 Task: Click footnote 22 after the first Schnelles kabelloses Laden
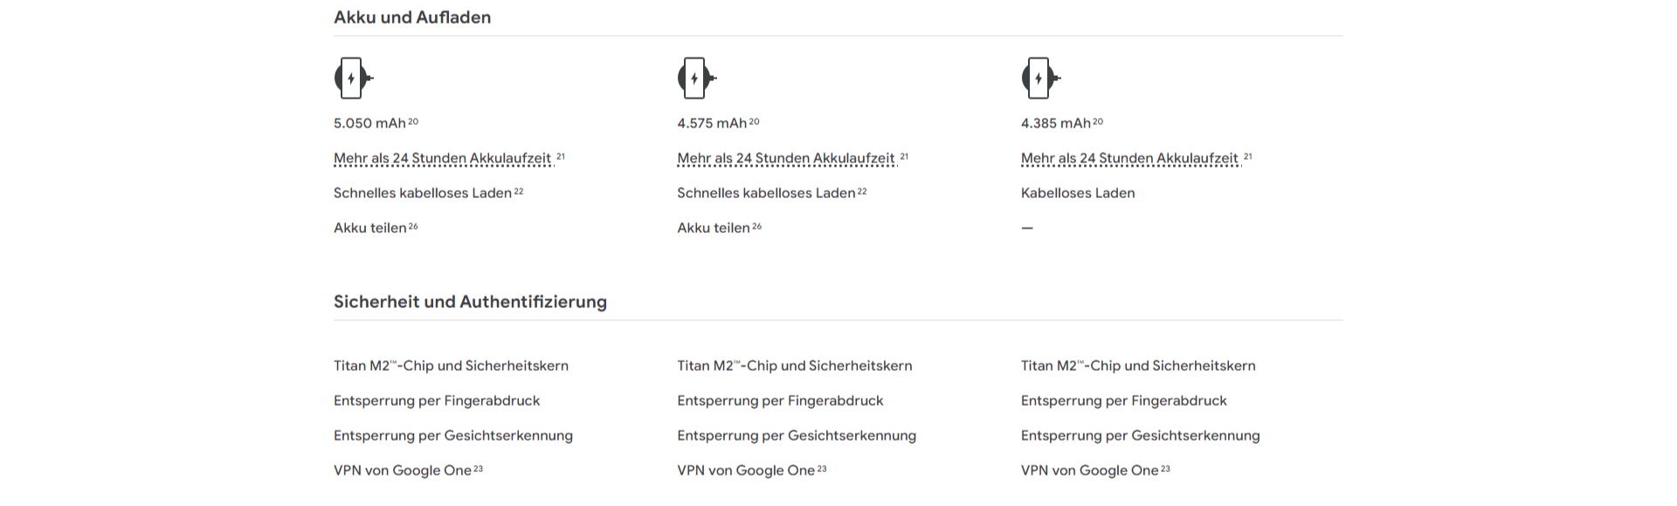point(519,191)
